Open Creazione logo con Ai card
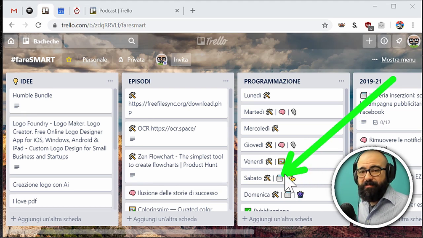The width and height of the screenshot is (423, 238). pyautogui.click(x=61, y=185)
